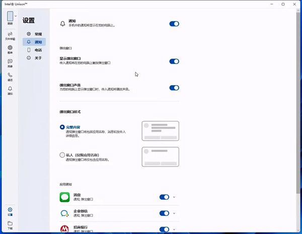This screenshot has width=302, height=234.
Task: Toggle notifications for 消息 app
Action: pos(164,197)
